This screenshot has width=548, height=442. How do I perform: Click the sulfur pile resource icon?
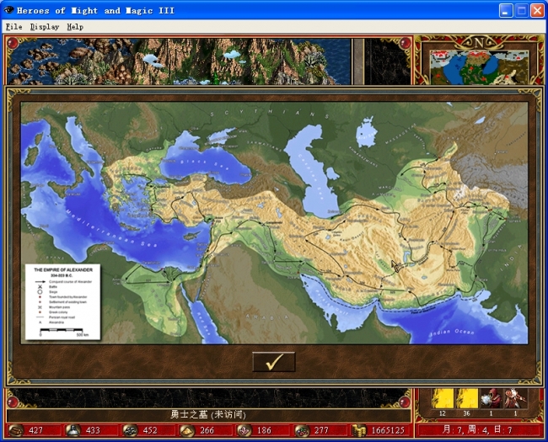[187, 430]
